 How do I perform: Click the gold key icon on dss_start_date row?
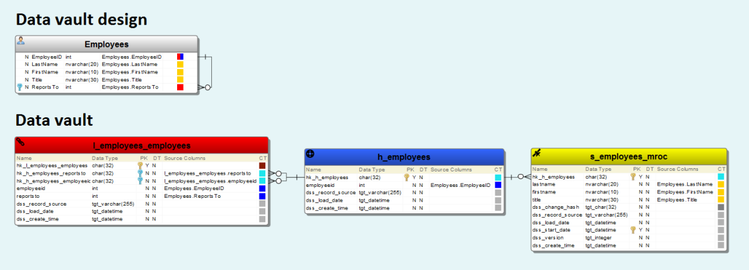634,230
